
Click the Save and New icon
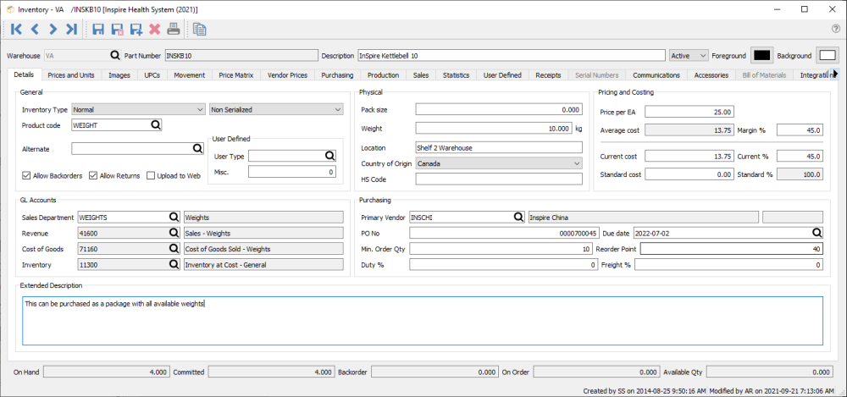136,30
